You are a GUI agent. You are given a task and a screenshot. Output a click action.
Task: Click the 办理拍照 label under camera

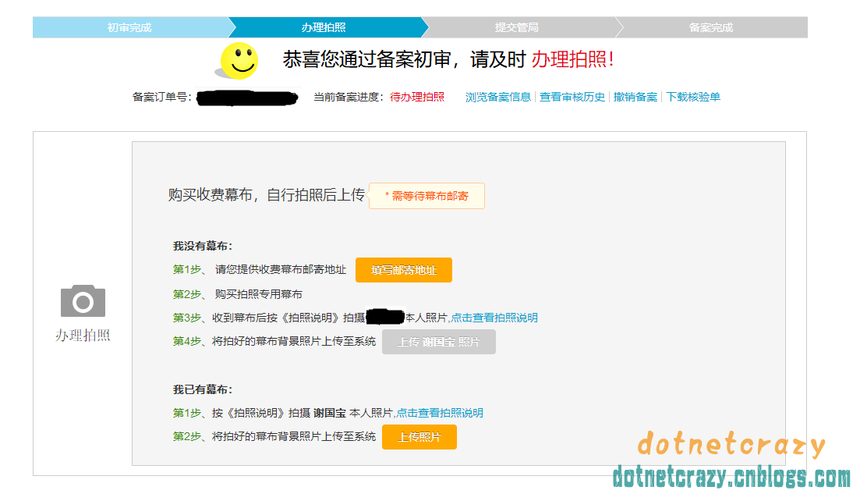pos(83,335)
